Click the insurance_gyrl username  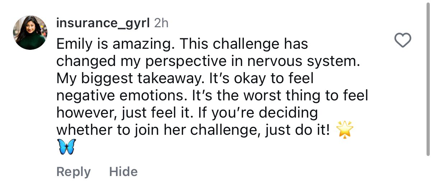tap(103, 23)
